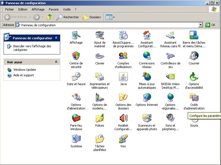Open Options d'alimentation power icon
Viewport: 221px width, 165px height.
76,97
